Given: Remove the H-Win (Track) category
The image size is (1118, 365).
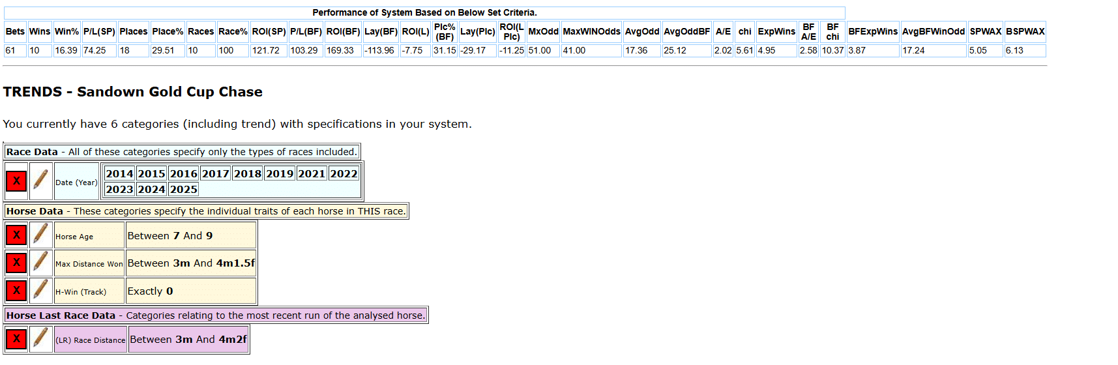Looking at the screenshot, I should pos(16,291).
